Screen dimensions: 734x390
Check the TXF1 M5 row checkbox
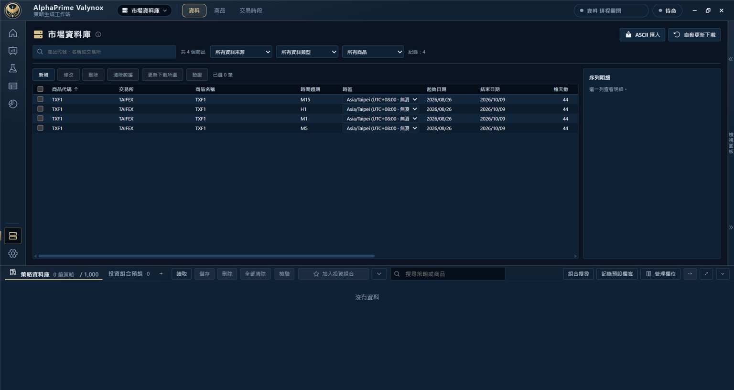coord(41,128)
